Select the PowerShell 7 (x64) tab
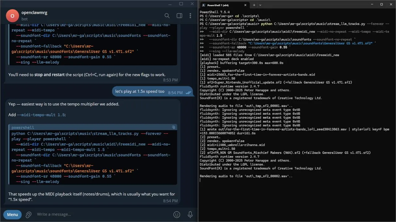This screenshot has width=396, height=222. (x=224, y=5)
